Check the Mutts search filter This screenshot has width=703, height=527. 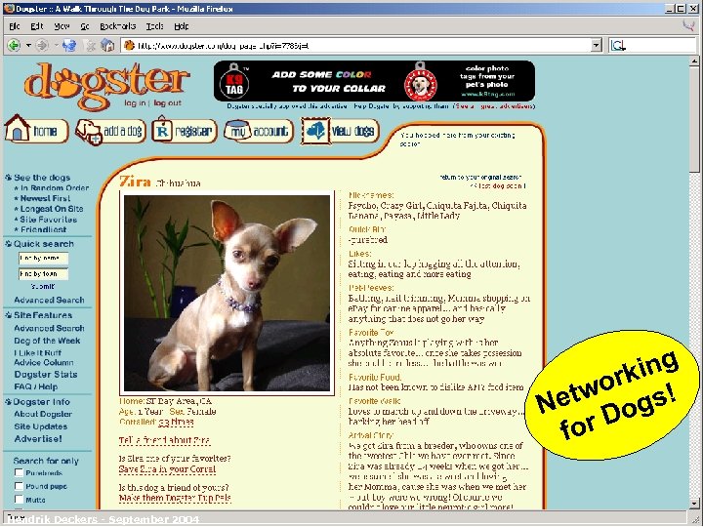click(x=19, y=500)
